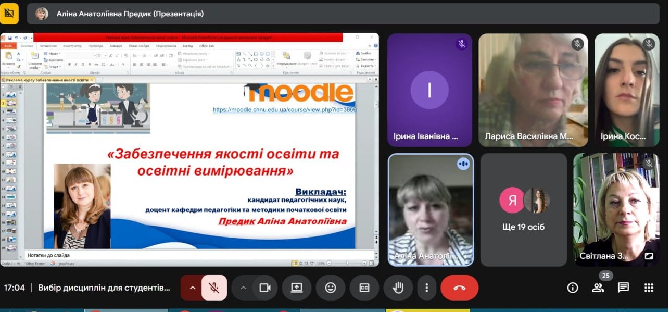670x312 pixels.
Task: Click muted mic indicator on Ірина Іванівна tile
Action: (x=461, y=44)
